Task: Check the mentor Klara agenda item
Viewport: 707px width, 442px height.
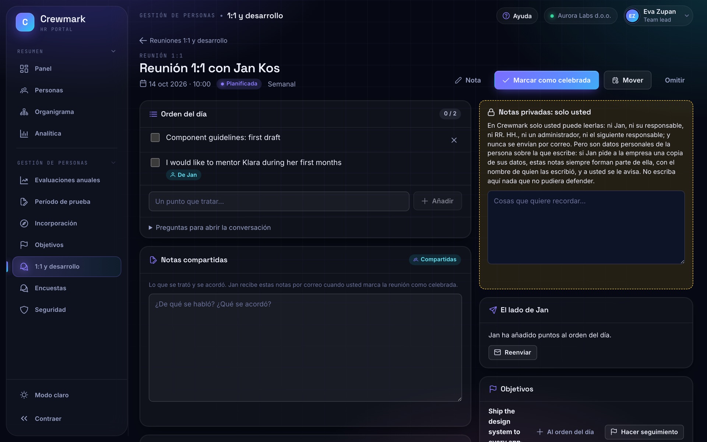Action: point(155,162)
